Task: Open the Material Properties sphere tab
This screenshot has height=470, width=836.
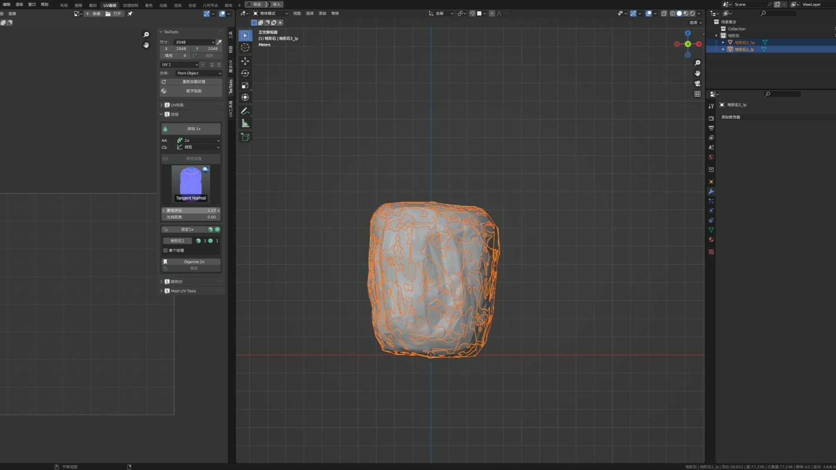Action: 711,239
